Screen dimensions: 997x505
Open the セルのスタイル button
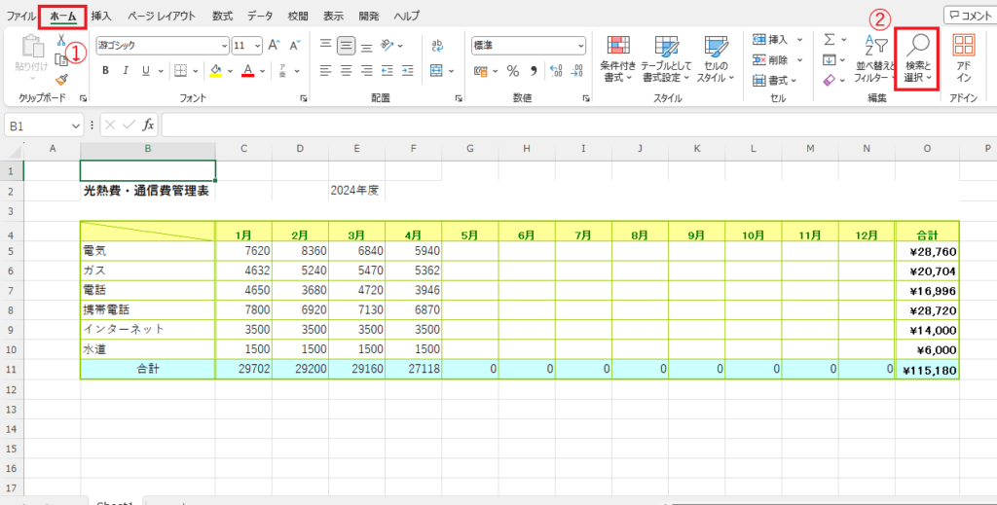[716, 58]
